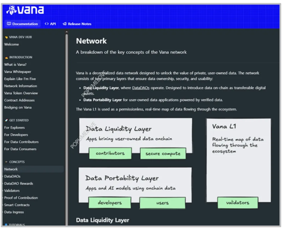Screen dimensions: 285x228
Task: Click the Introduction section emoji icon
Action: click(x=6, y=58)
